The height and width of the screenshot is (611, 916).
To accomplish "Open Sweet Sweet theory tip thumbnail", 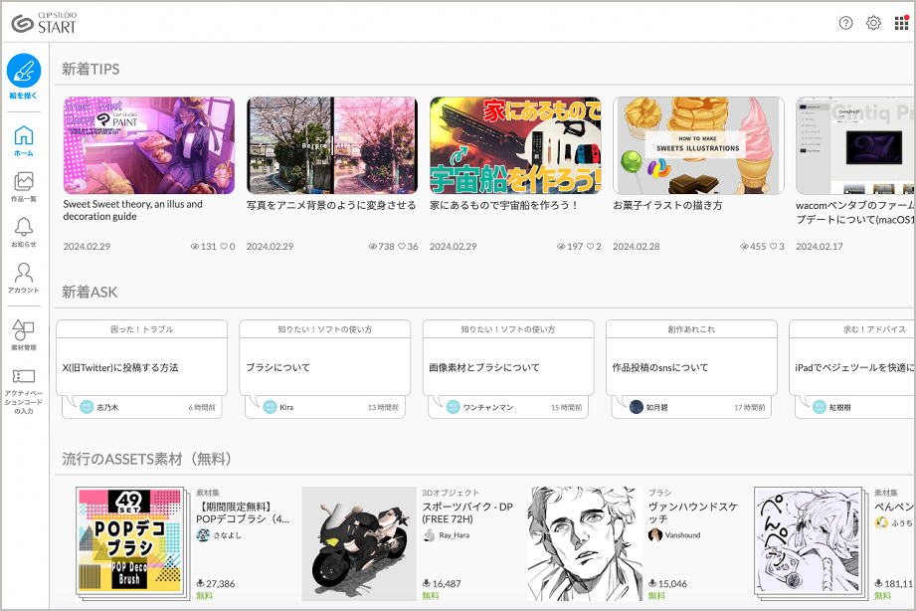I will coord(149,145).
